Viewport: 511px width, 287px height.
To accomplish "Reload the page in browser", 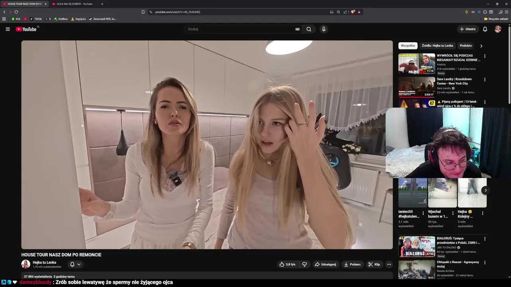I will click(16, 12).
